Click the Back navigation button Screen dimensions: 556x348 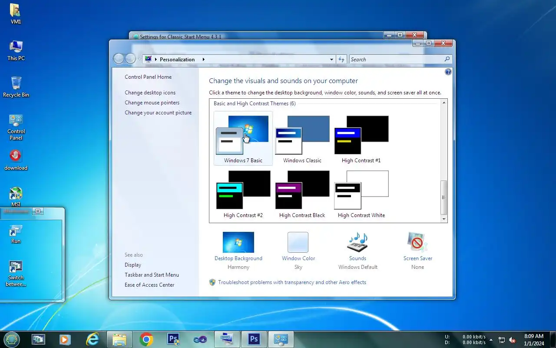[x=119, y=59]
